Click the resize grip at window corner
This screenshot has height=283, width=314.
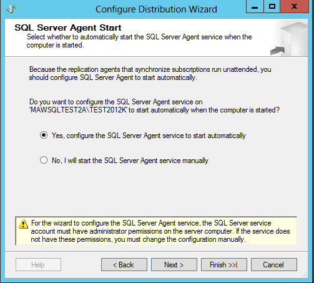(x=305, y=275)
